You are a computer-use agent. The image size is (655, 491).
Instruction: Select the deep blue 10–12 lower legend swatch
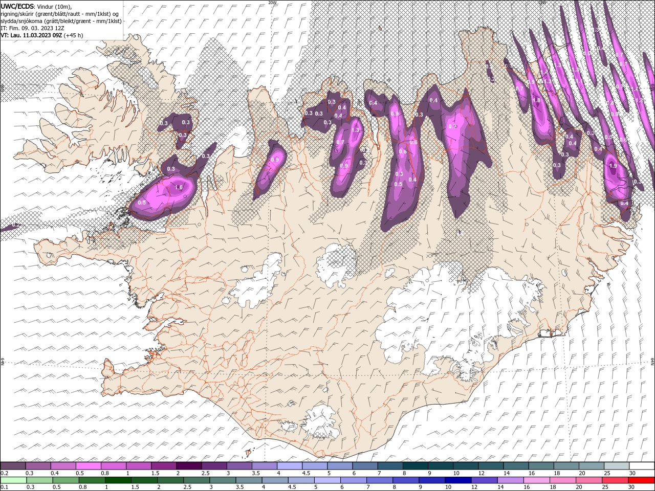coord(458,480)
